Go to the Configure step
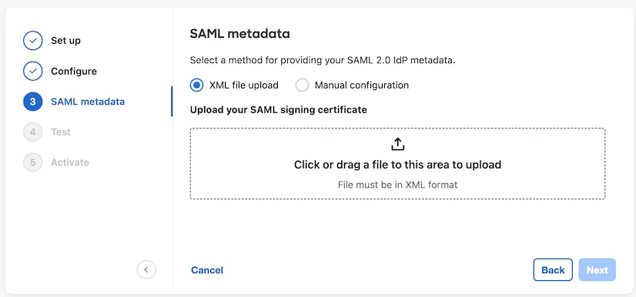Viewport: 636px width, 297px height. click(74, 72)
